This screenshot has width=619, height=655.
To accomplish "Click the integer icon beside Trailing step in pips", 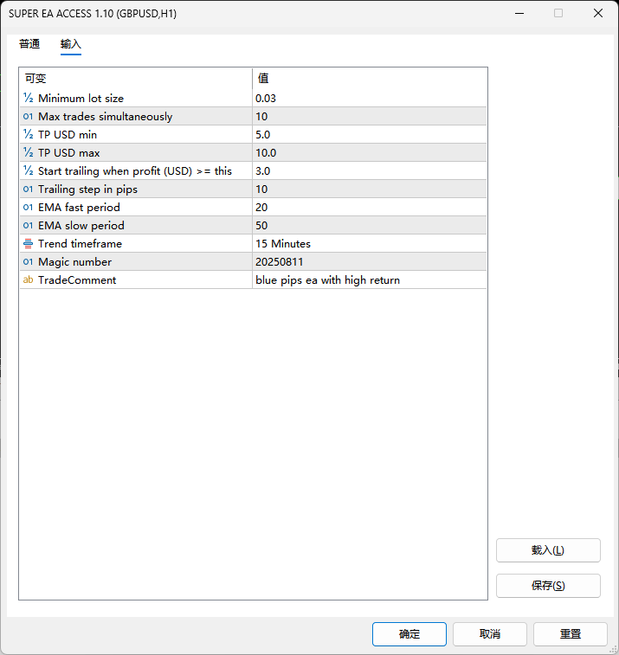I will (x=29, y=189).
